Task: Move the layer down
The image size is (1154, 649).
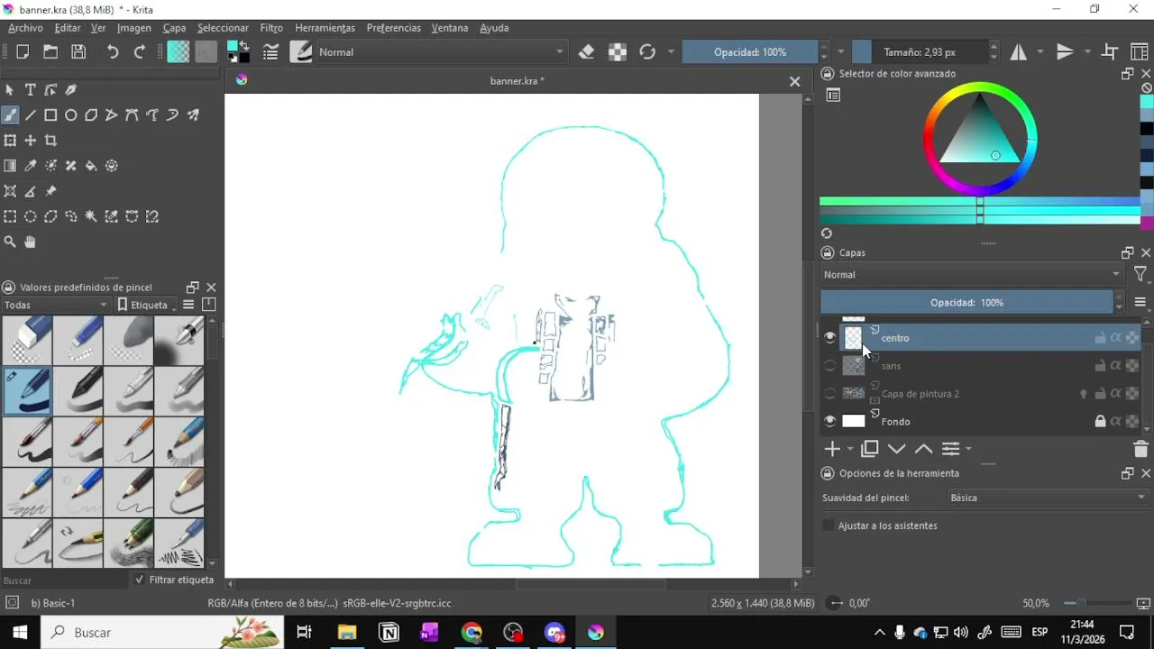Action: point(896,448)
